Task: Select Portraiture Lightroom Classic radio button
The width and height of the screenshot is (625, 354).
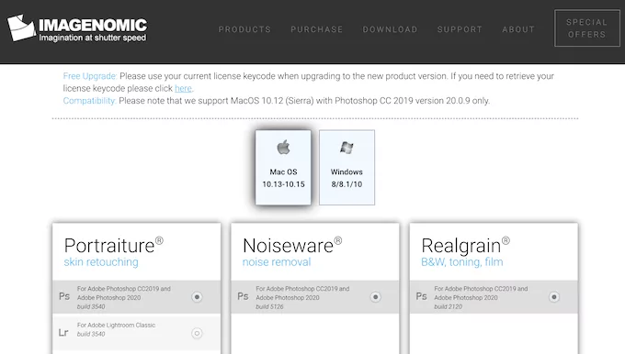Action: [x=197, y=333]
